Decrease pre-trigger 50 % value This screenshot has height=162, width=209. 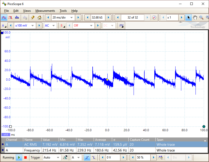[133, 157]
